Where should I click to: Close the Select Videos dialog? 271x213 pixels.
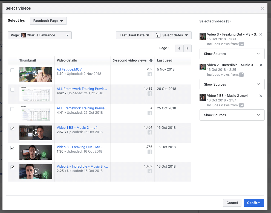[x=263, y=8]
